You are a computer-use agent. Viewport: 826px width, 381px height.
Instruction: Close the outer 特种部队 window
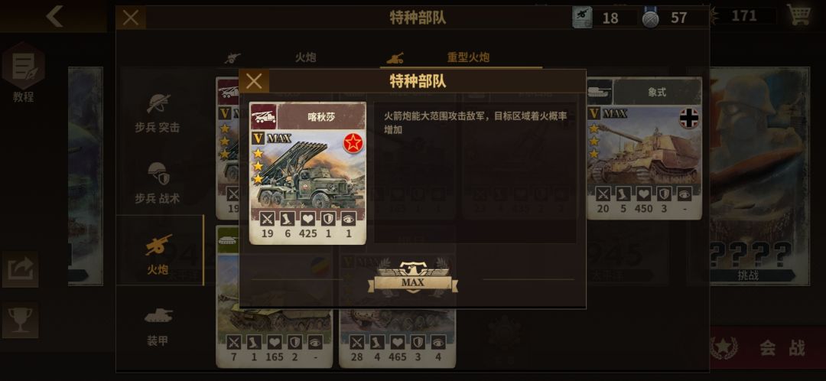[x=131, y=18]
